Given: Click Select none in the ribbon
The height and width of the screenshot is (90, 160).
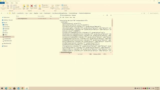Looking at the screenshot, I should pyautogui.click(x=65, y=7).
